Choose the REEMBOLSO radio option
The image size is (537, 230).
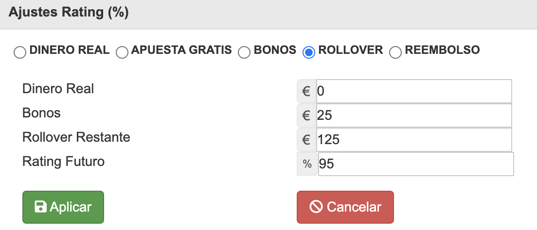tap(395, 52)
